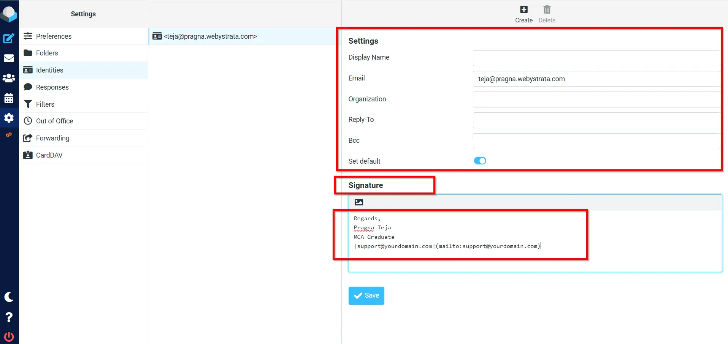Screen dimensions: 728x344
Task: Click the Filters funnel icon
Action: point(28,104)
